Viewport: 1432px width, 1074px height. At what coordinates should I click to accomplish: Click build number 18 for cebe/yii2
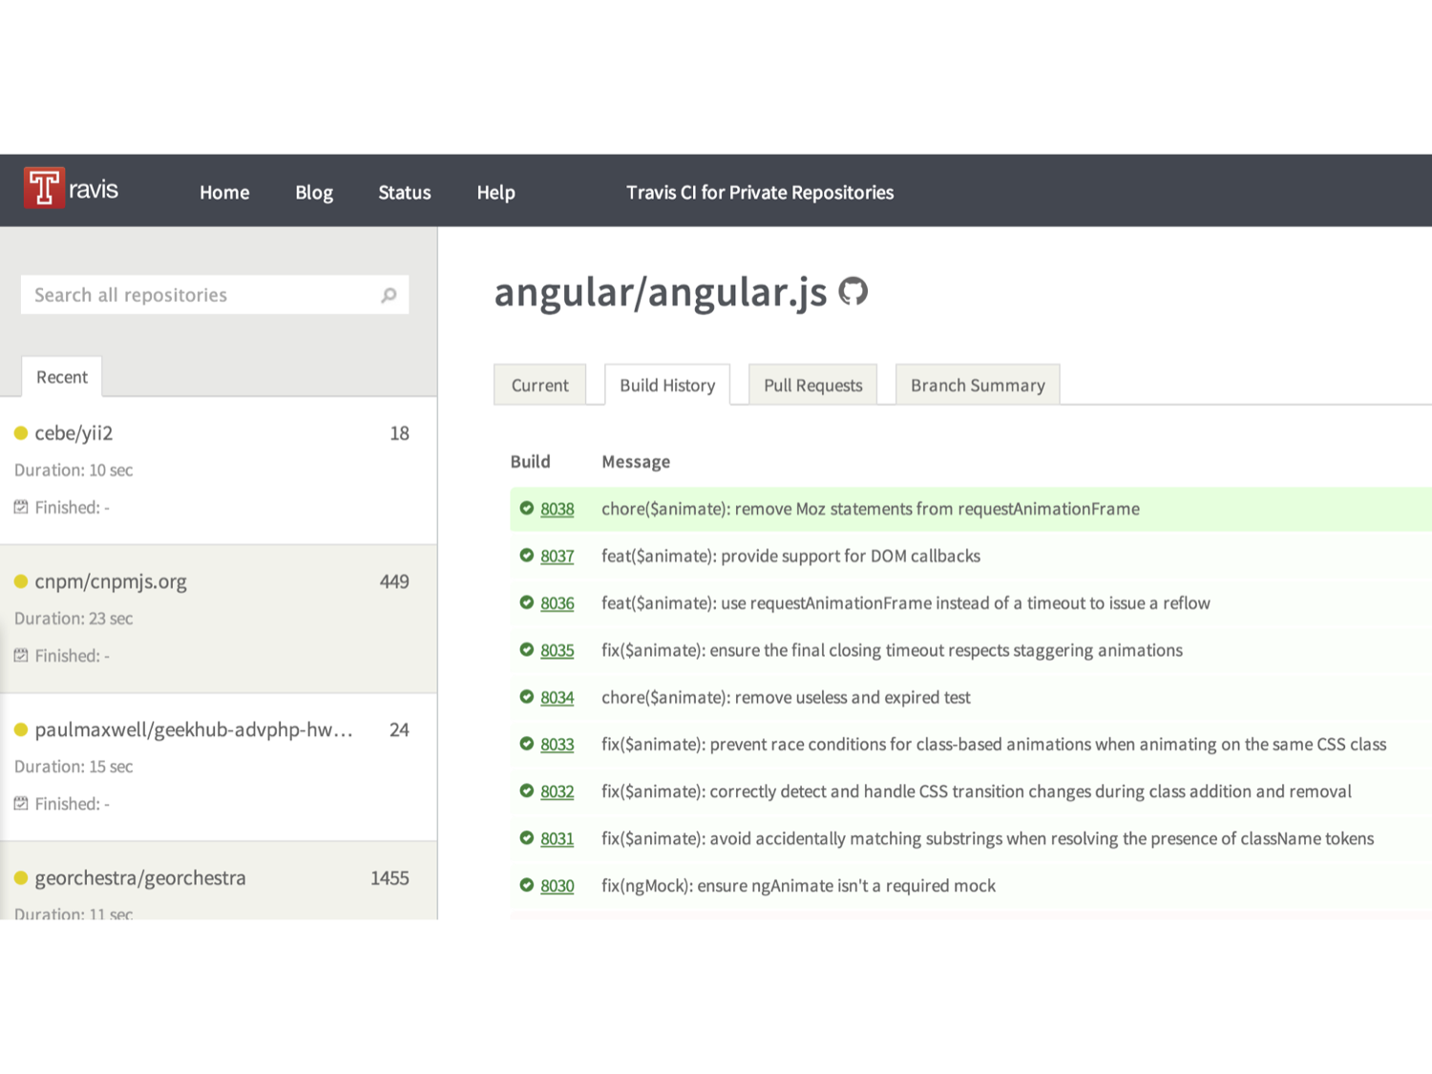coord(400,433)
